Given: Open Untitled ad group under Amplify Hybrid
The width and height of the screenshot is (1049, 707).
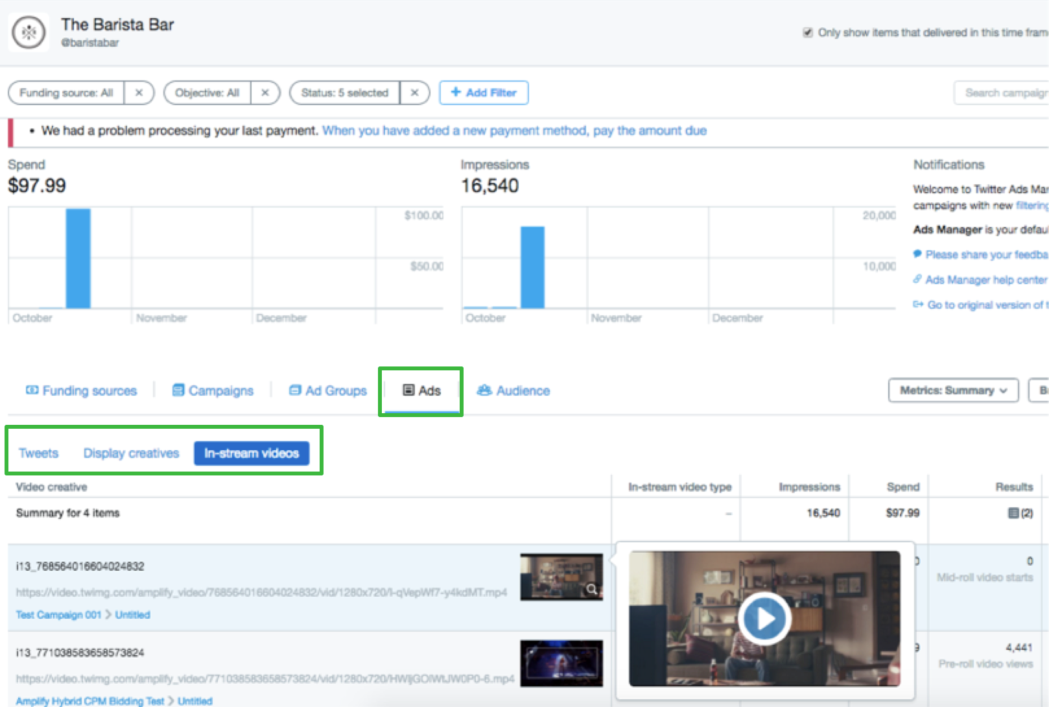Looking at the screenshot, I should (x=195, y=701).
